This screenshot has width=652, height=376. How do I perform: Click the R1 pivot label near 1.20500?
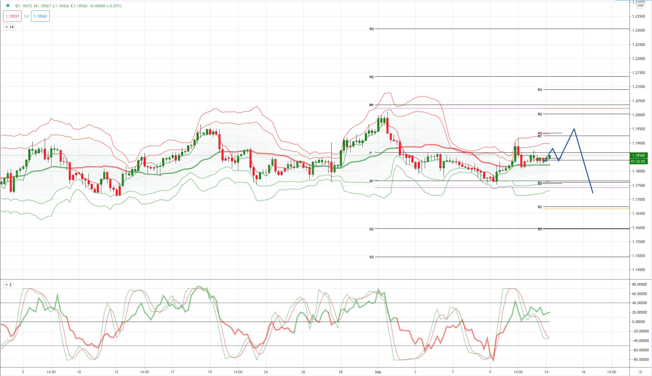[371, 105]
